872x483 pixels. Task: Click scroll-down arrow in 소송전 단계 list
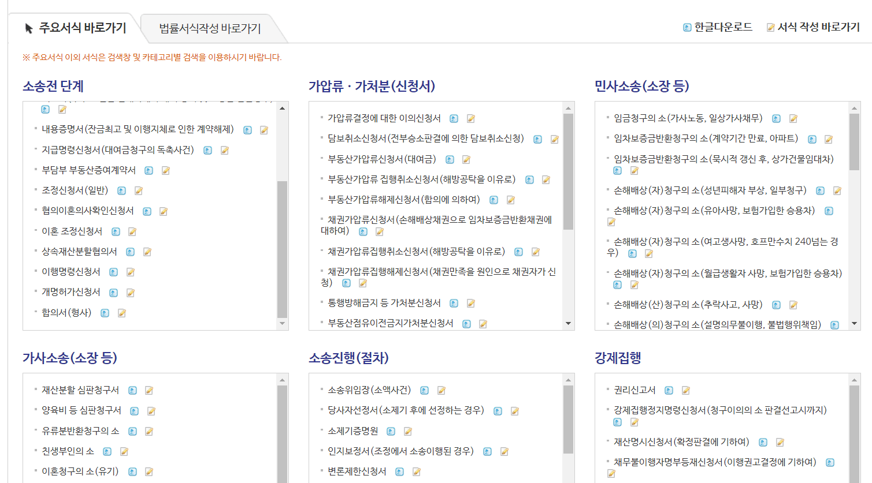click(282, 324)
